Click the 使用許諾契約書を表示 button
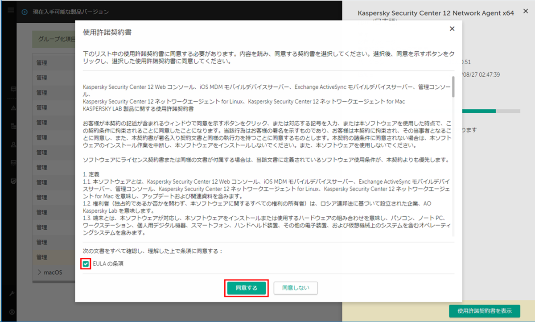535x322 pixels. point(484,311)
